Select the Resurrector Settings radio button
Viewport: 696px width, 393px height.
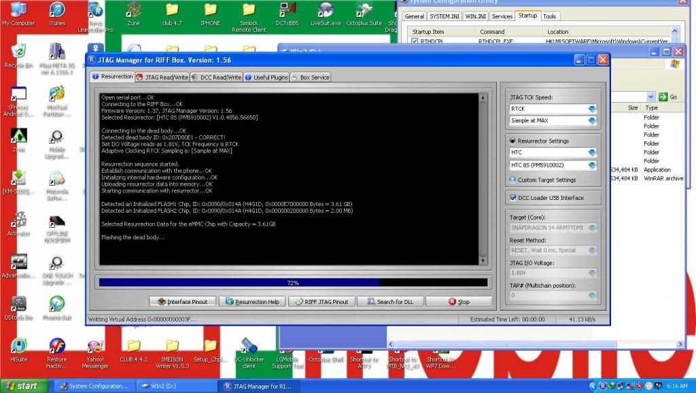pos(512,141)
